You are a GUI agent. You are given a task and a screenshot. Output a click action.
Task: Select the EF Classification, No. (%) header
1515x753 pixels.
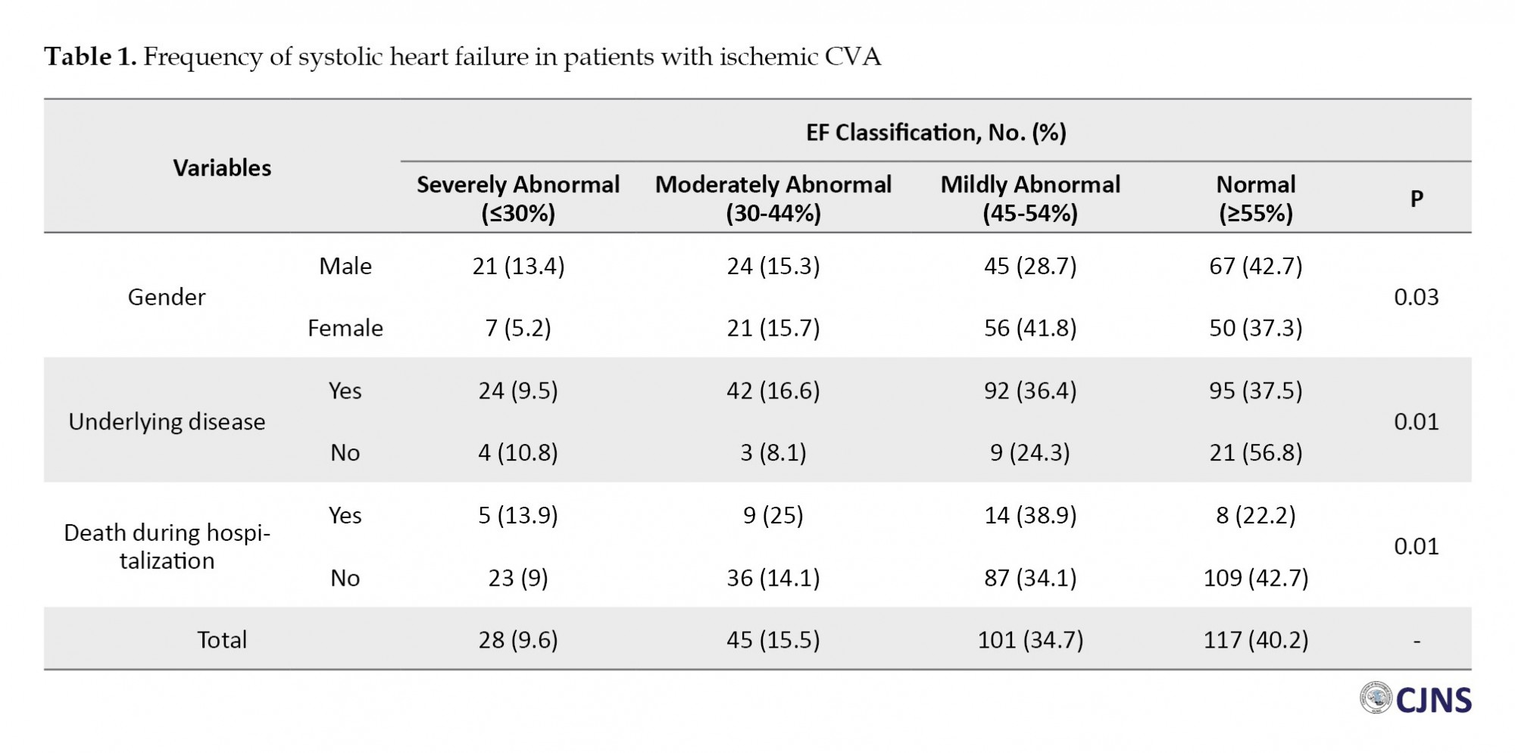coord(936,133)
